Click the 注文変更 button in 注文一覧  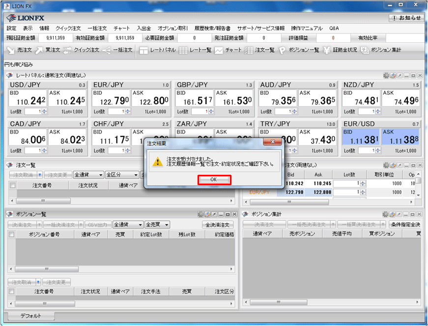point(58,175)
